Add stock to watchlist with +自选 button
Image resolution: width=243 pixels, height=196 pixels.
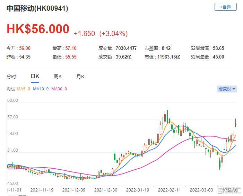[225, 7]
